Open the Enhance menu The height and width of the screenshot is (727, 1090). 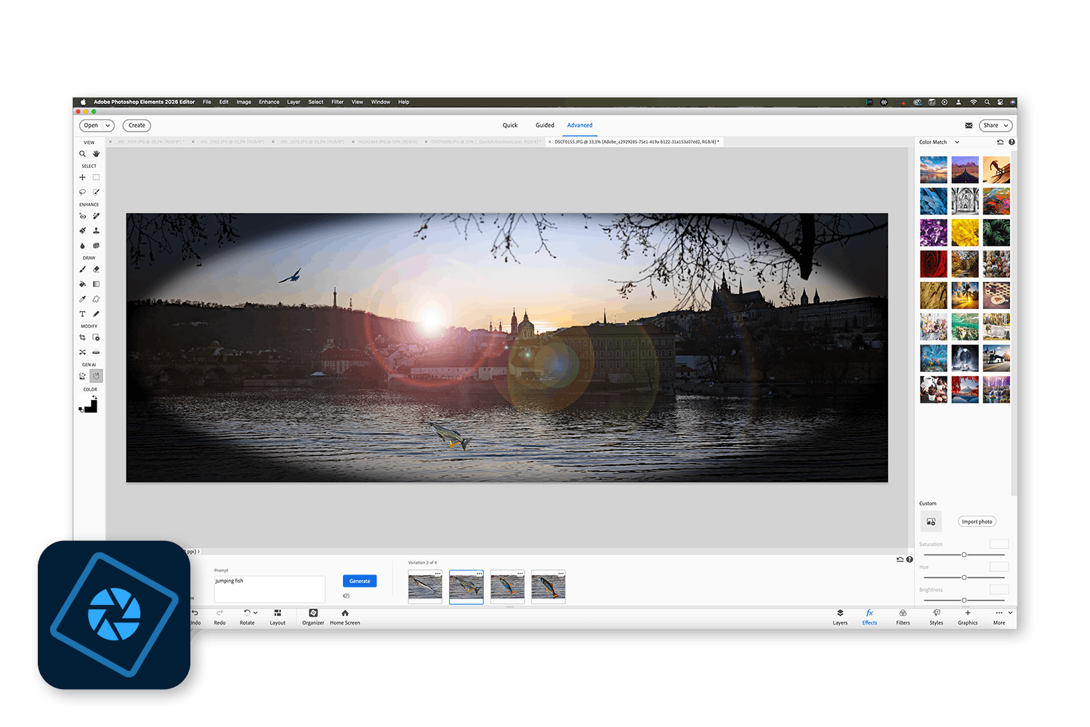tap(269, 103)
